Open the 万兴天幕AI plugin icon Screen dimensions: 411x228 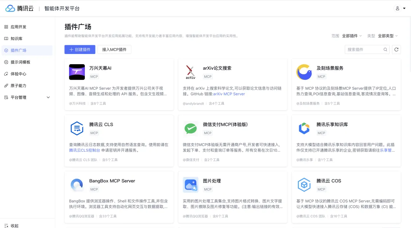(77, 72)
